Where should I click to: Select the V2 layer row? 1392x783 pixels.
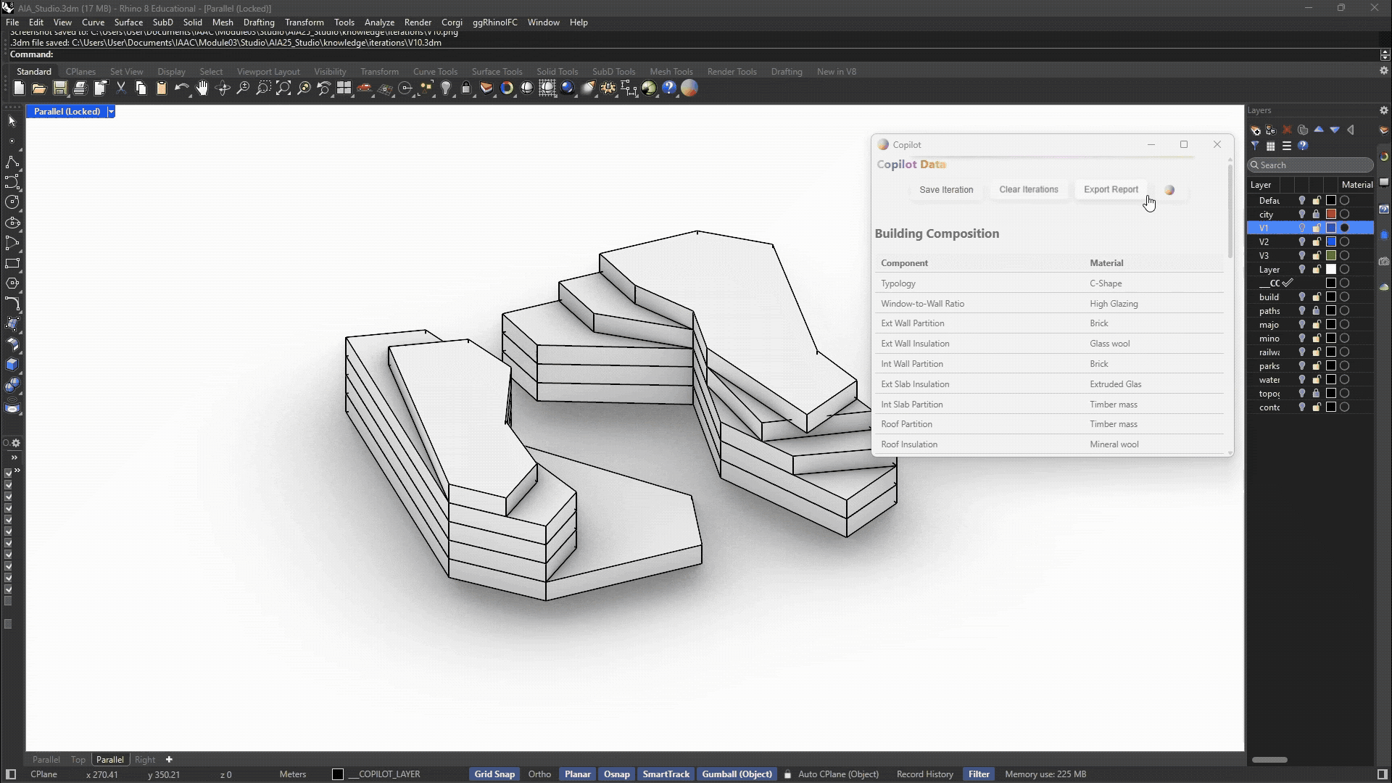1309,242
